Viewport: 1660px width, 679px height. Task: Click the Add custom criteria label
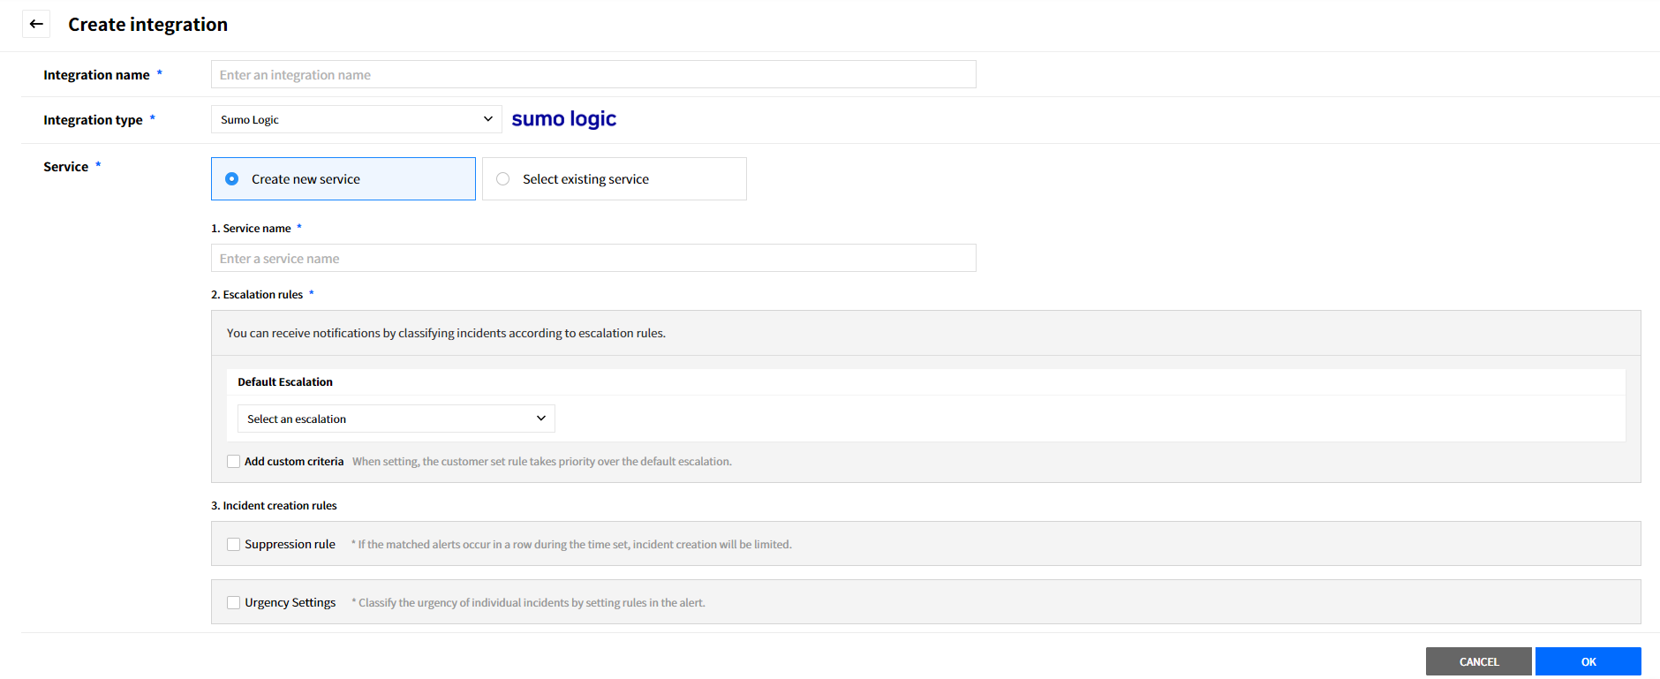click(294, 462)
